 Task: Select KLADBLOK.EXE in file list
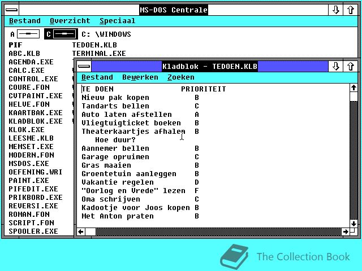click(36, 121)
